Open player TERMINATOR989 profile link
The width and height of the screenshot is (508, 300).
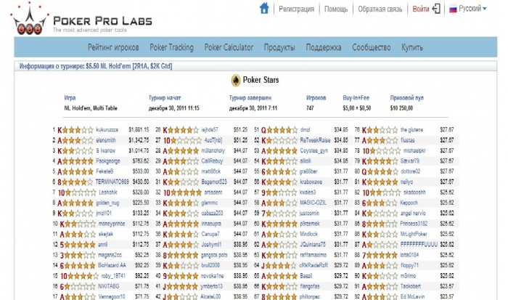point(112,182)
